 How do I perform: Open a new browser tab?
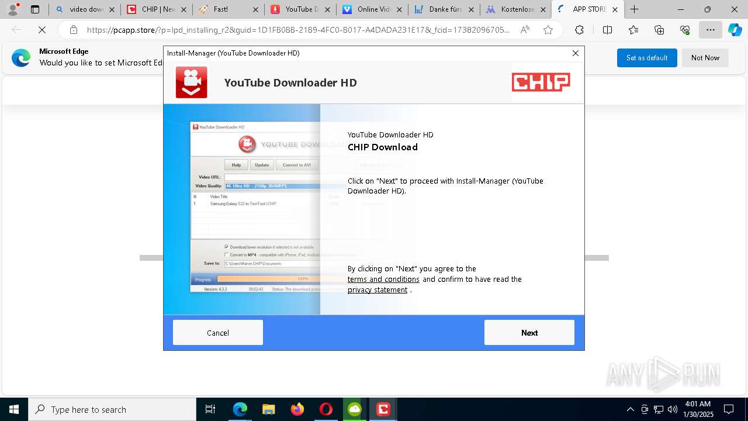pos(634,9)
